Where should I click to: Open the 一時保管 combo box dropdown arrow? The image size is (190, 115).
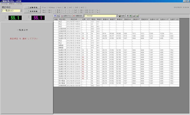tap(117, 16)
